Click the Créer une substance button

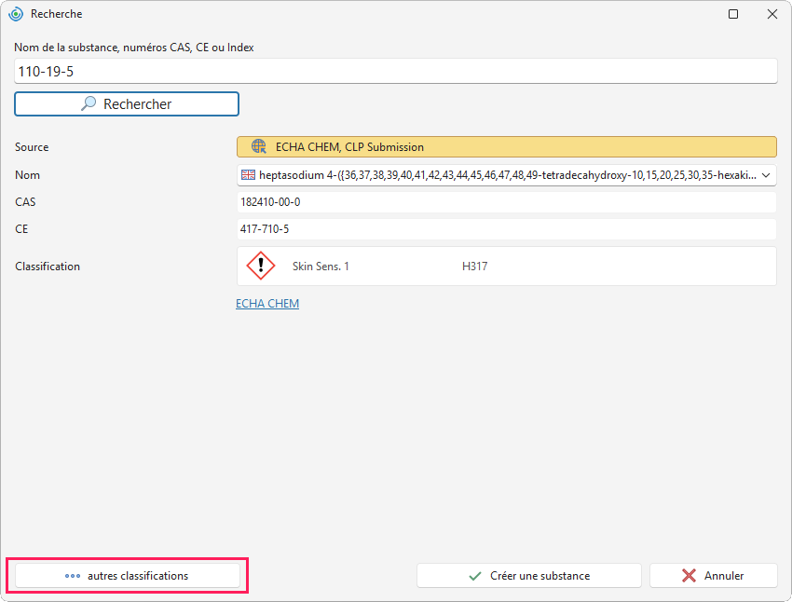pyautogui.click(x=529, y=576)
